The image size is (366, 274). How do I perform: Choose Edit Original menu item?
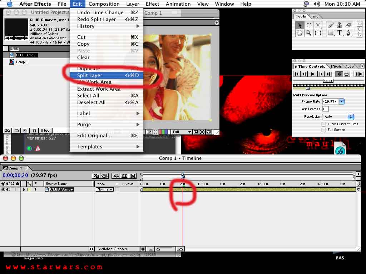point(107,136)
